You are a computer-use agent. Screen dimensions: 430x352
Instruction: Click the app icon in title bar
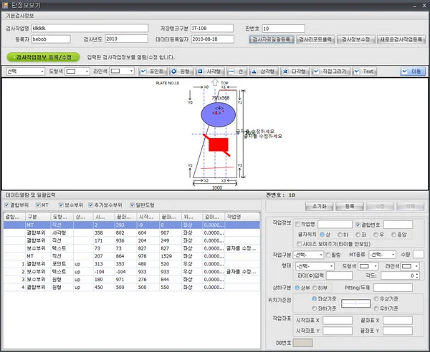pos(5,5)
